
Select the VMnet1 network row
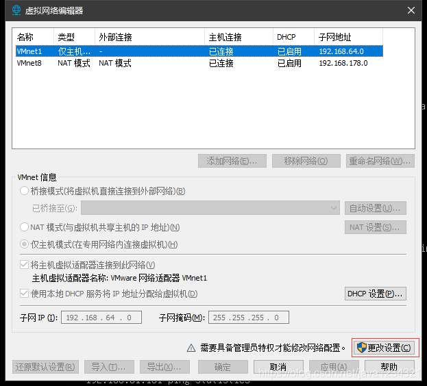[199, 51]
